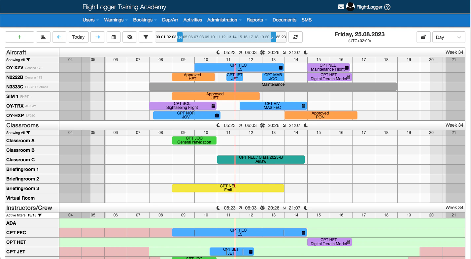The height and width of the screenshot is (259, 471).
Task: Toggle the crossed-out eye visibility icon
Action: [x=130, y=37]
